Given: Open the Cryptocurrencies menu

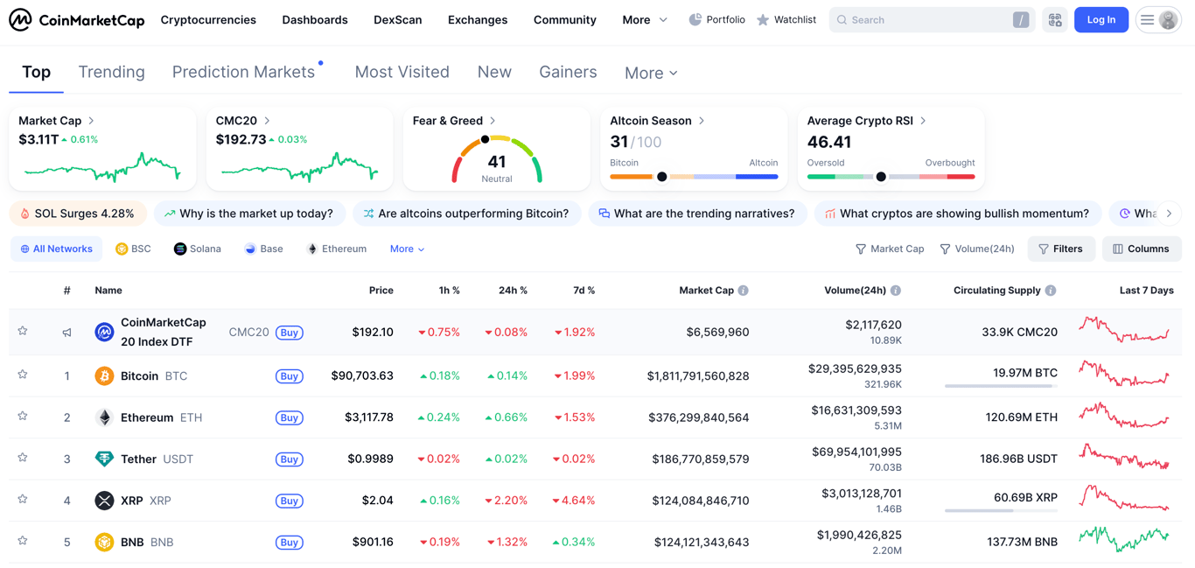Looking at the screenshot, I should pyautogui.click(x=208, y=19).
